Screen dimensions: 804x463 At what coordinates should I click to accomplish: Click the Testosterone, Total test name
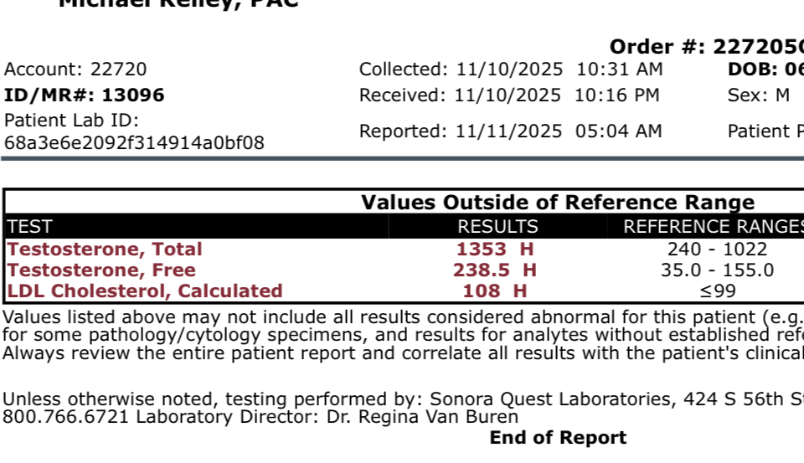point(105,249)
